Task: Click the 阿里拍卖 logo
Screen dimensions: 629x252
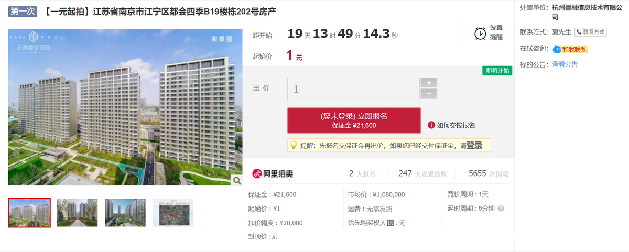Action: pos(270,174)
